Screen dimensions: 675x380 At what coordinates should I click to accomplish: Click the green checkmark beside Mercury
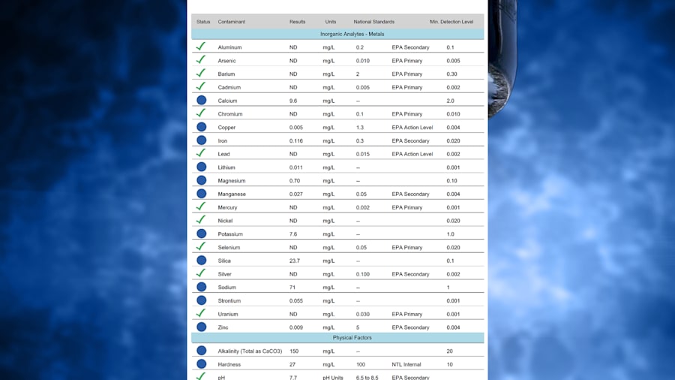(x=200, y=207)
